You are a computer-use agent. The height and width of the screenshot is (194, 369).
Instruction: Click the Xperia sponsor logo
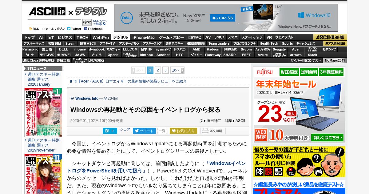point(113,55)
